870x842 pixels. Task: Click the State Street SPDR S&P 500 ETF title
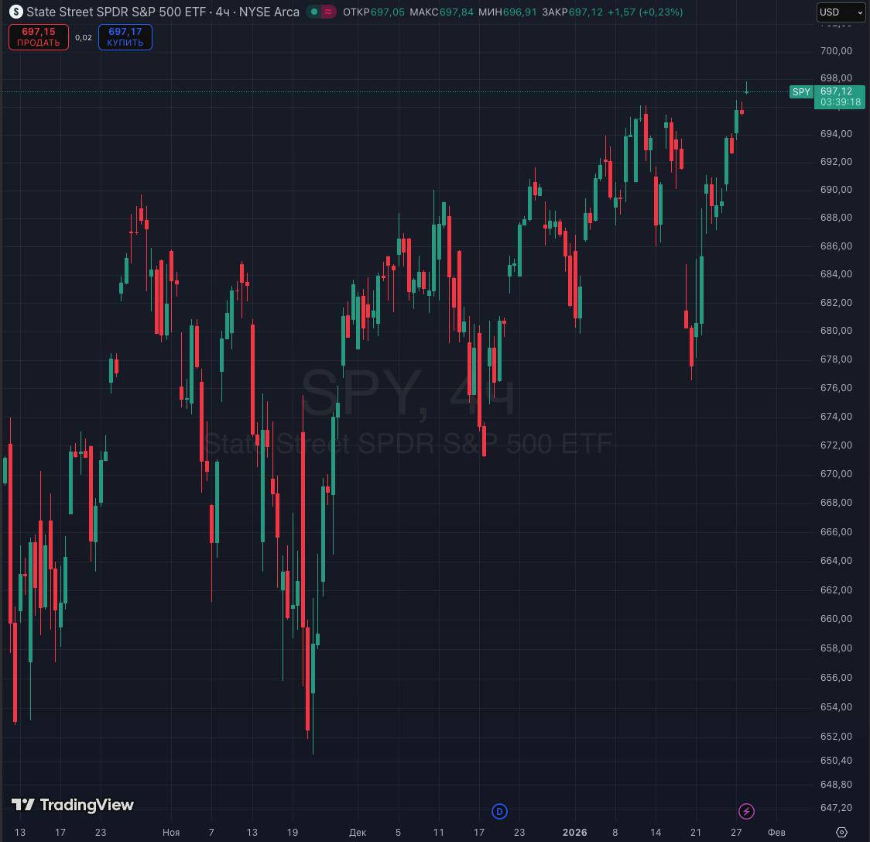coord(116,12)
